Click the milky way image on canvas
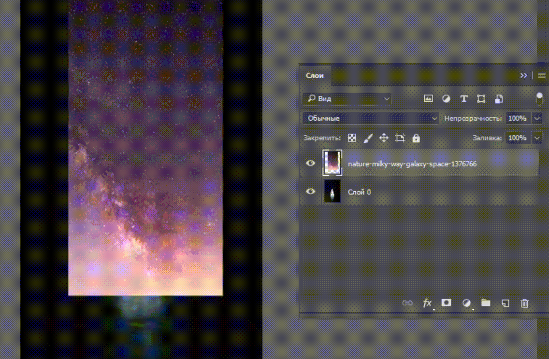The image size is (549, 359). (x=145, y=148)
